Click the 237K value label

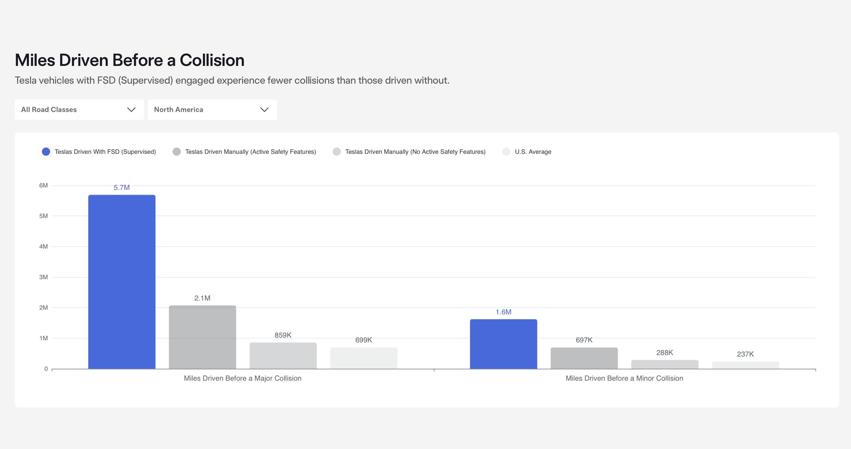pyautogui.click(x=745, y=354)
